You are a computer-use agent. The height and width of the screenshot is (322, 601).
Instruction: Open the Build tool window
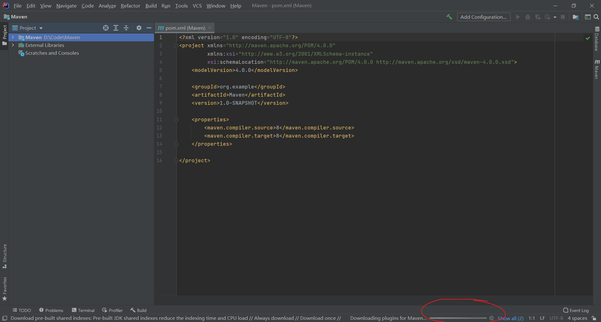point(138,310)
